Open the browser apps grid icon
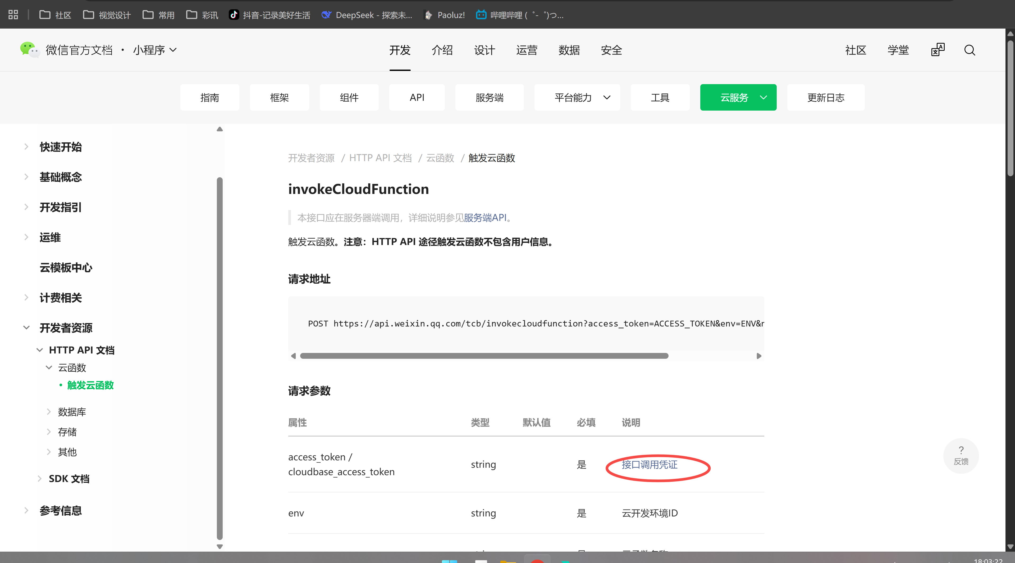The width and height of the screenshot is (1015, 563). pos(13,15)
